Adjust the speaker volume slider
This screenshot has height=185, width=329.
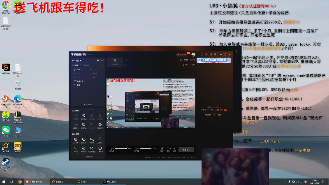(x=146, y=148)
